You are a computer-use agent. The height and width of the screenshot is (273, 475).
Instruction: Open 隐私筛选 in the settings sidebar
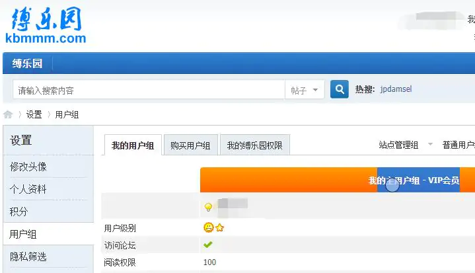pos(28,256)
